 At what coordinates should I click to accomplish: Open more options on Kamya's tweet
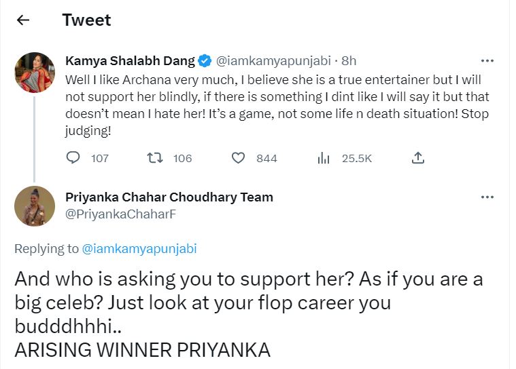click(x=487, y=60)
